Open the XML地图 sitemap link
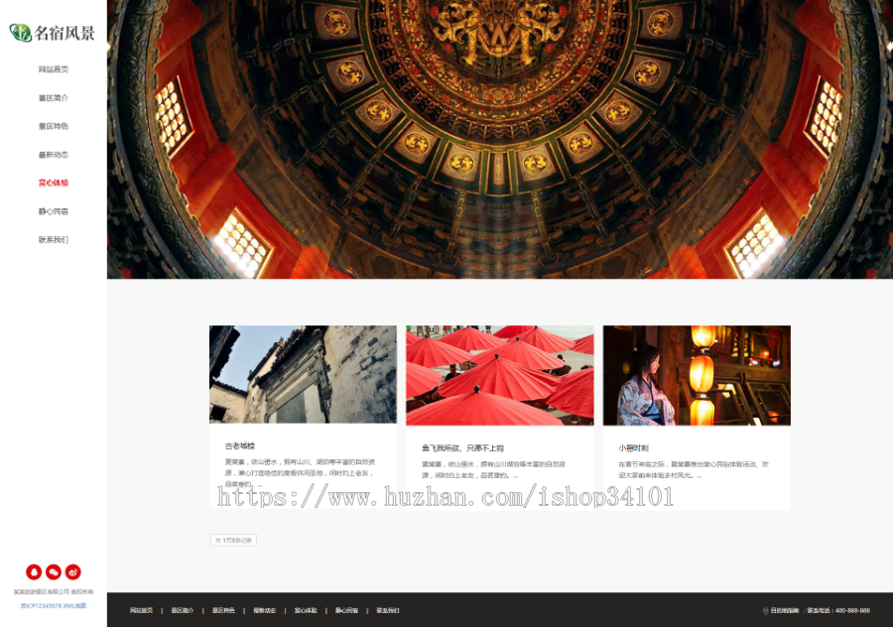Viewport: 893px width, 627px height. 75,605
